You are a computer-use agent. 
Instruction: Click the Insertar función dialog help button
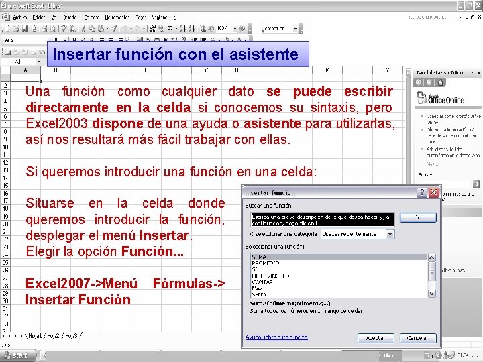pos(422,192)
